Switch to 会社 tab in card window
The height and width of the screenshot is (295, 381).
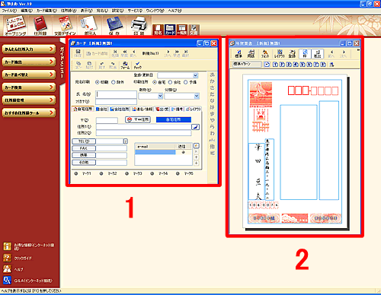(101, 109)
